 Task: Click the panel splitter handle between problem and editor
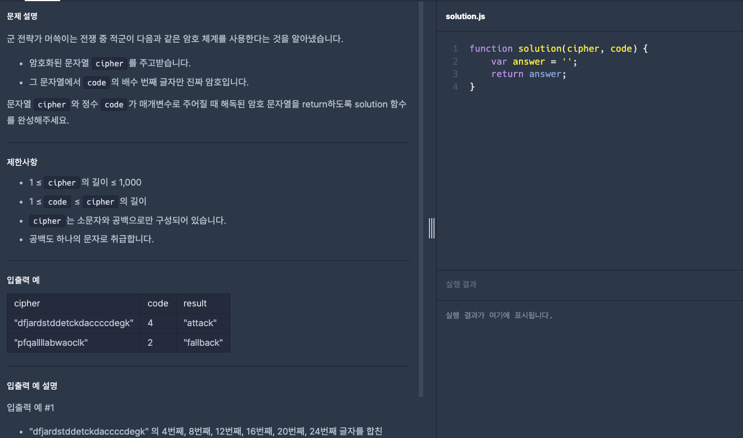click(x=432, y=228)
